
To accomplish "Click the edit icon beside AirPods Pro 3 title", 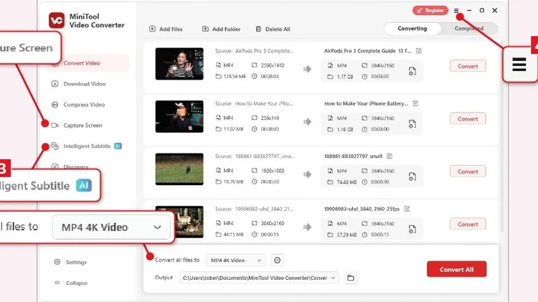I will tap(418, 51).
